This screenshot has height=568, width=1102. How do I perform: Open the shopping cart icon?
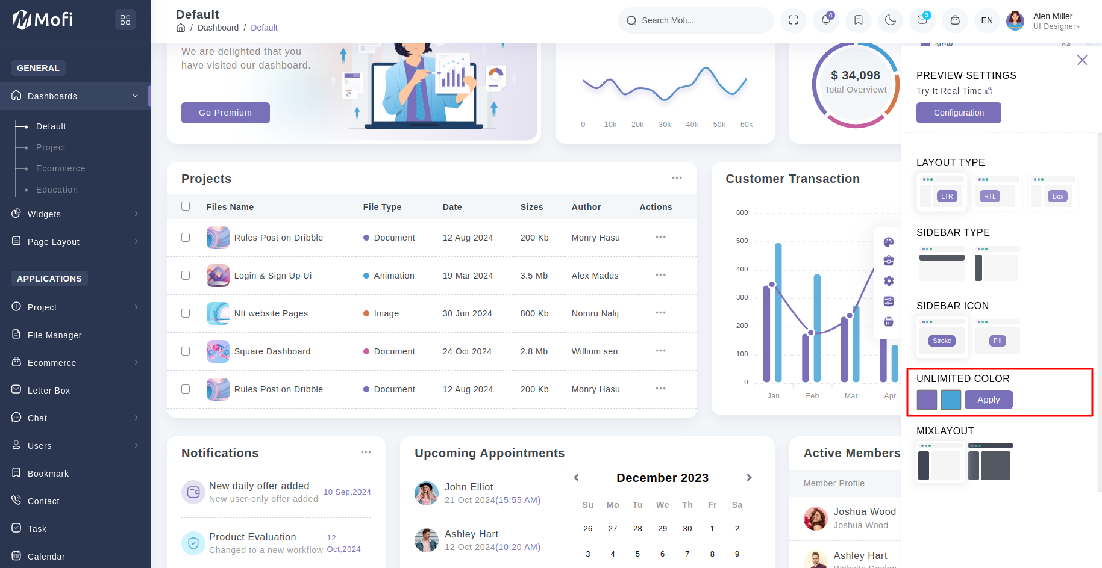(954, 20)
